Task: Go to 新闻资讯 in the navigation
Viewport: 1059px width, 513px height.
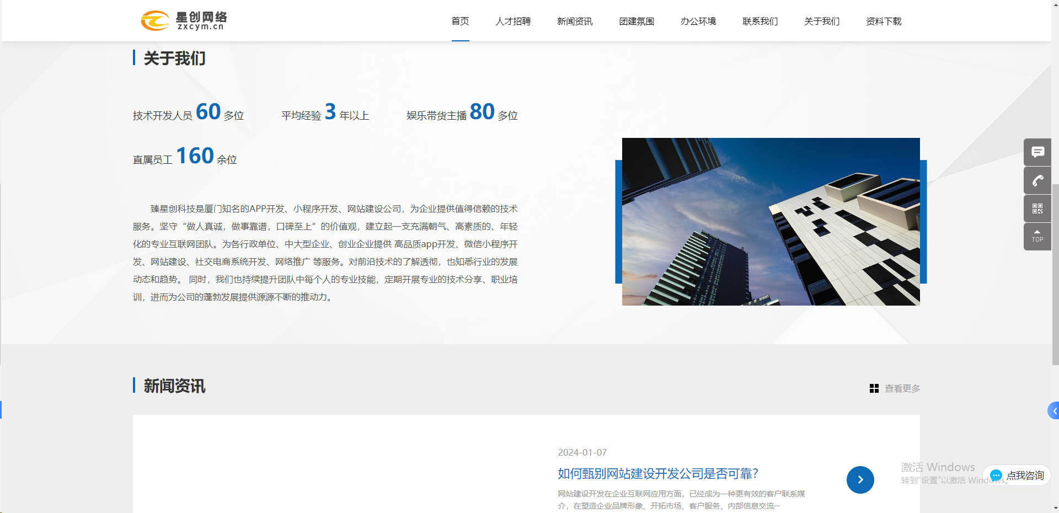Action: [x=575, y=21]
